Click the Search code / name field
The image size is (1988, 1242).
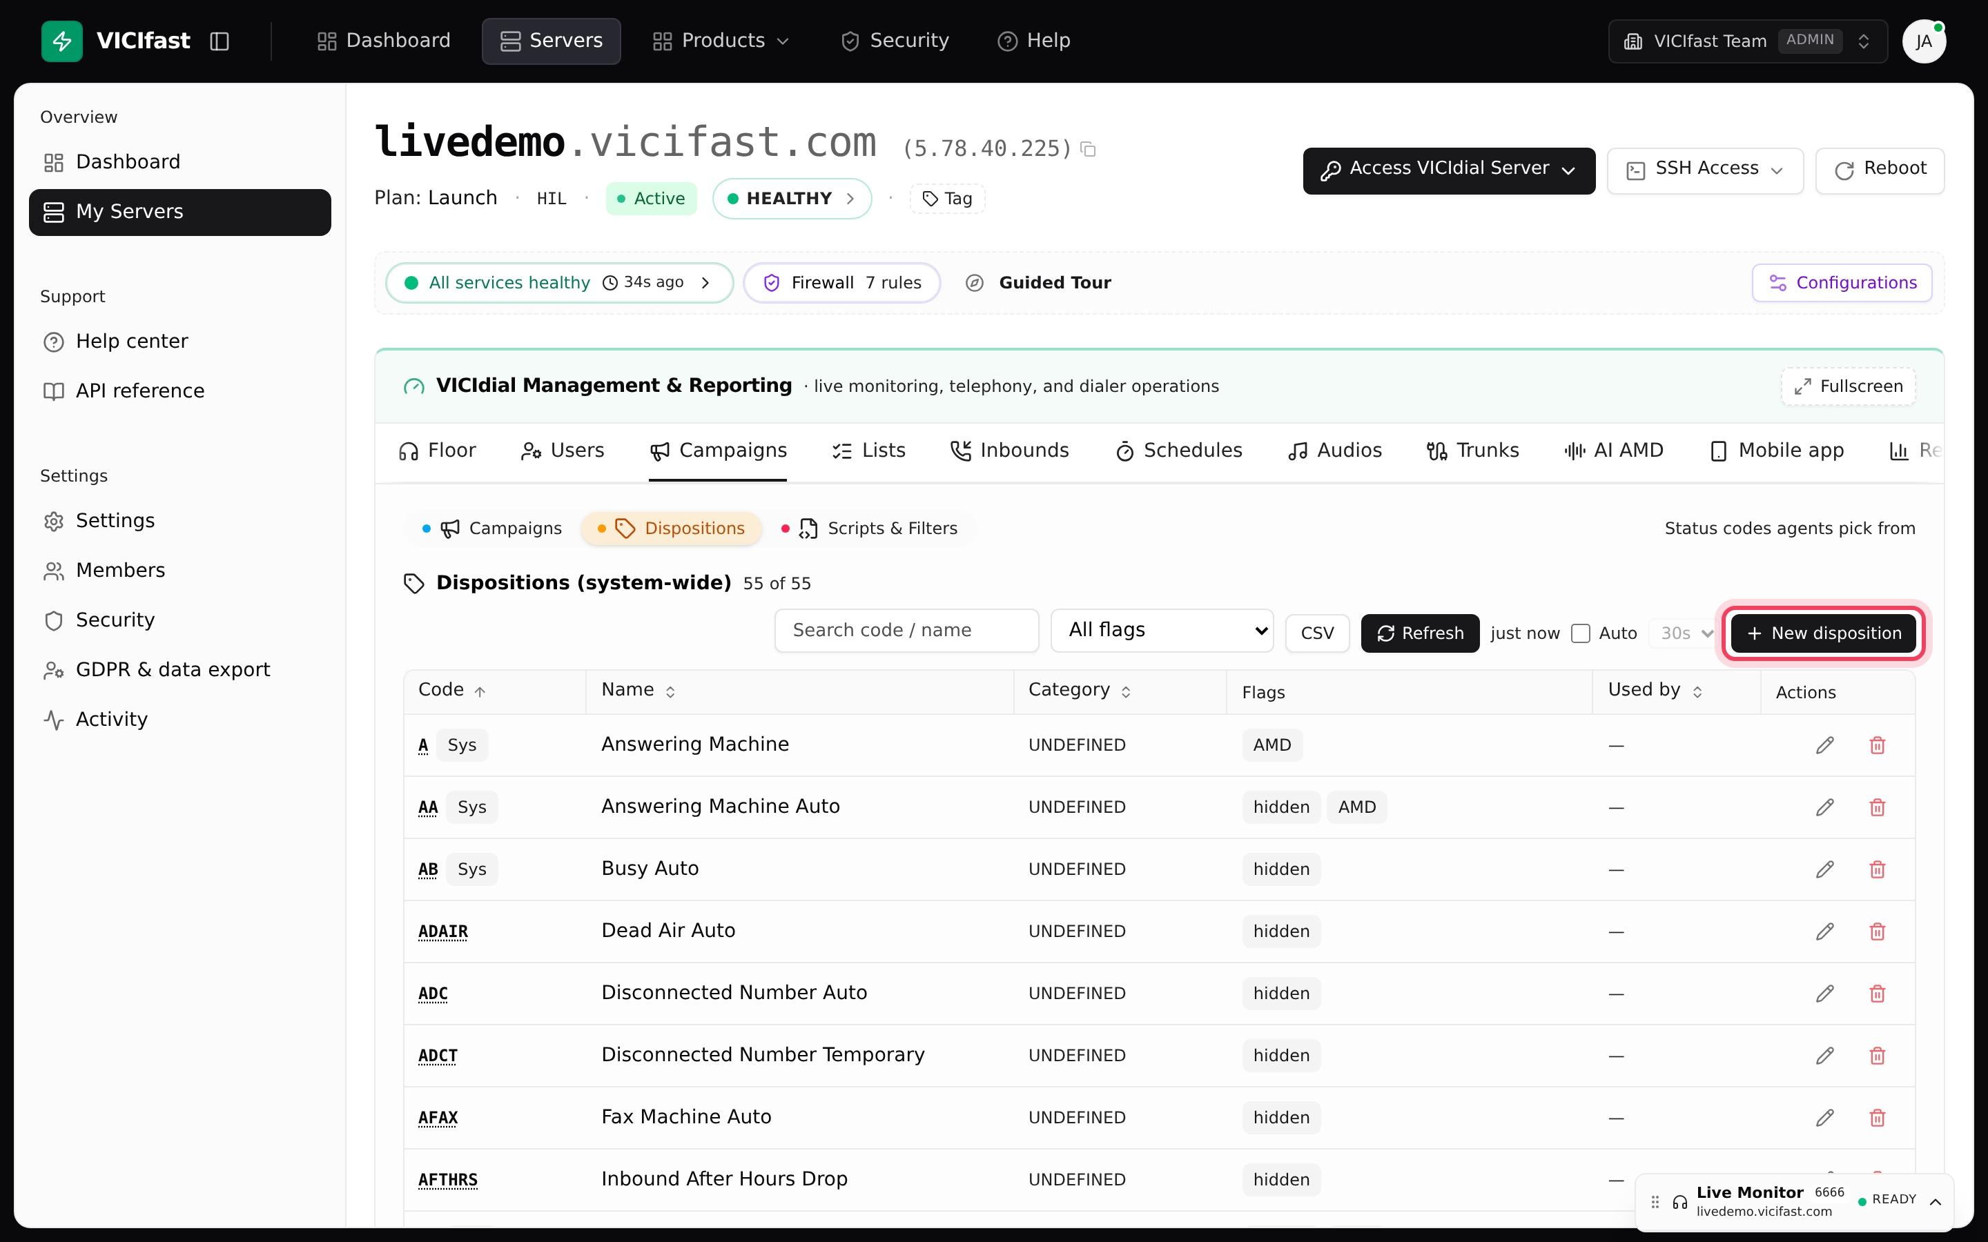click(x=906, y=630)
